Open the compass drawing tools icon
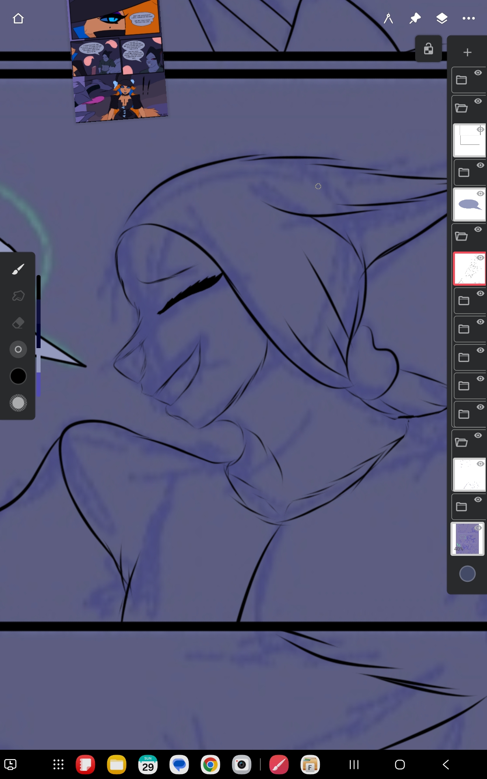The image size is (487, 779). pos(388,19)
